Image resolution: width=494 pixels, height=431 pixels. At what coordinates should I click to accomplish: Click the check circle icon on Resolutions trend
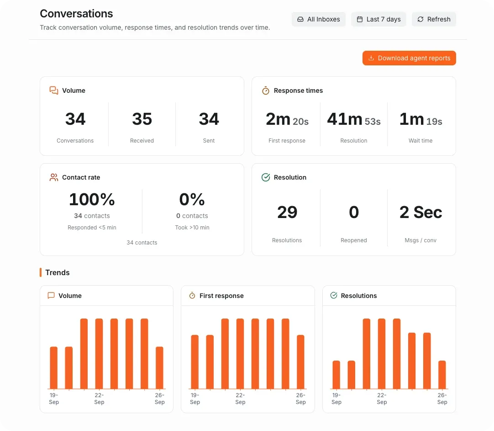pos(334,295)
